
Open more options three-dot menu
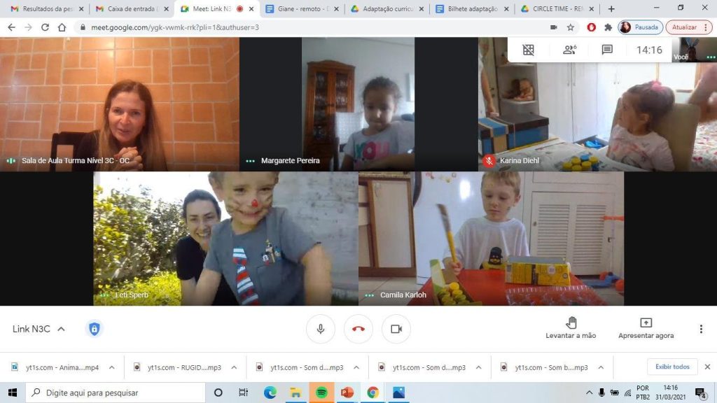tap(701, 329)
